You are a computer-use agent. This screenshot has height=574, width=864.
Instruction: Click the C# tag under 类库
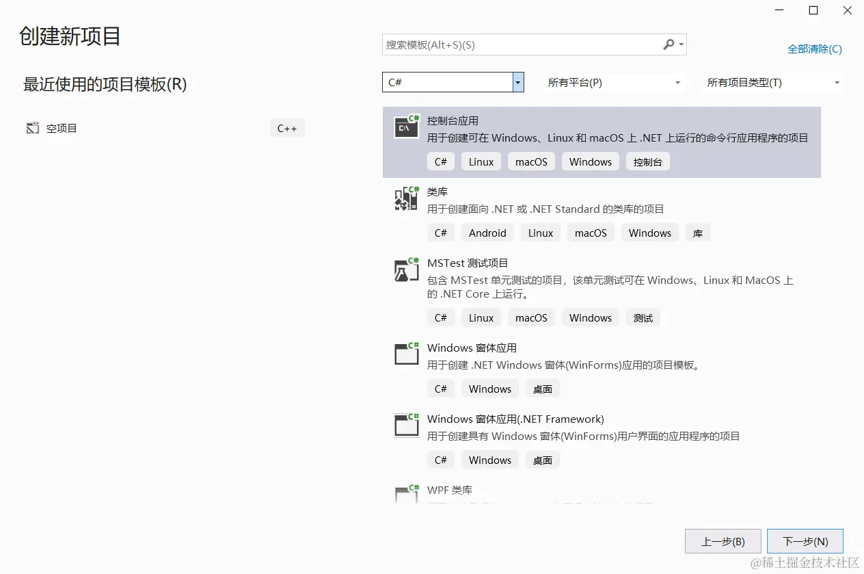pos(440,233)
